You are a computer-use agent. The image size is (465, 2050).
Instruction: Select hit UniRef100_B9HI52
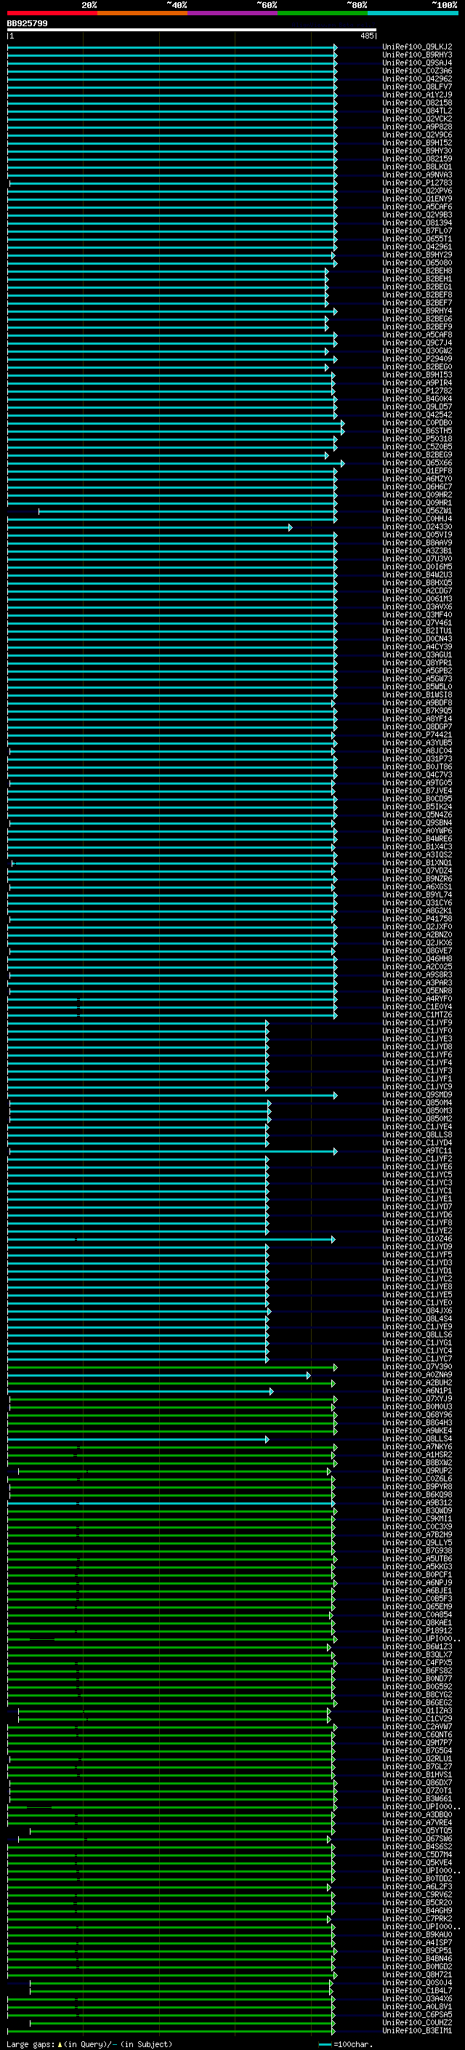417,143
